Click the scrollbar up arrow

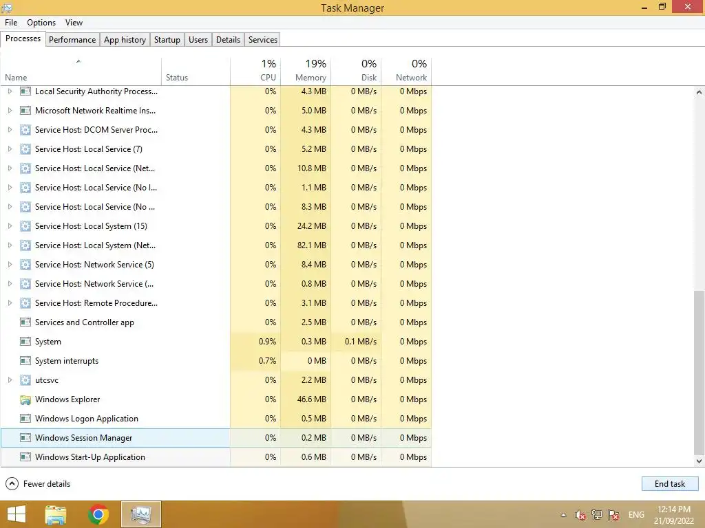tap(699, 92)
